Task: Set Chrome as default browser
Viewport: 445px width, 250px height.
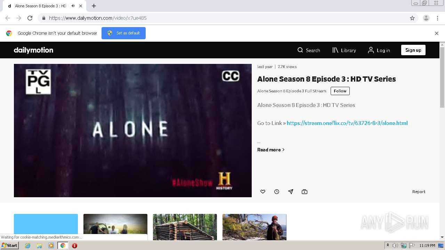Action: tap(123, 33)
